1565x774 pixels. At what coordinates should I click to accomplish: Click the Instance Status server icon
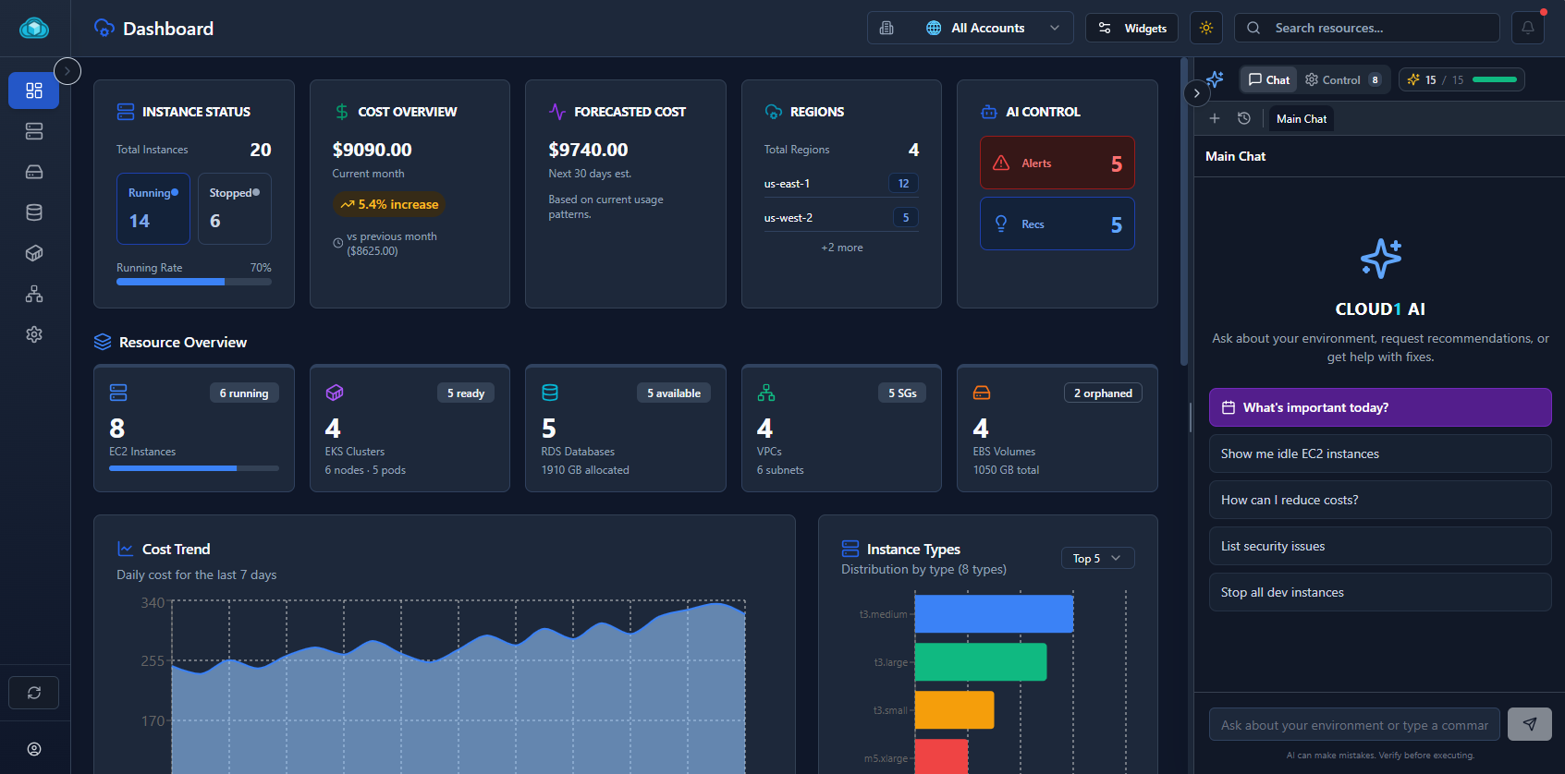(126, 112)
